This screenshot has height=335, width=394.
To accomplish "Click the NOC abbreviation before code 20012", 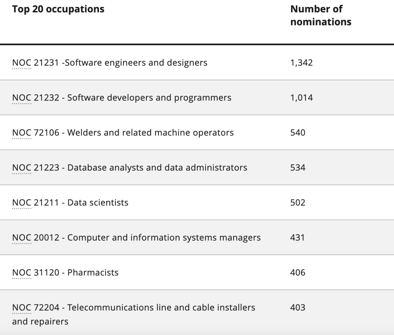I will click(22, 238).
